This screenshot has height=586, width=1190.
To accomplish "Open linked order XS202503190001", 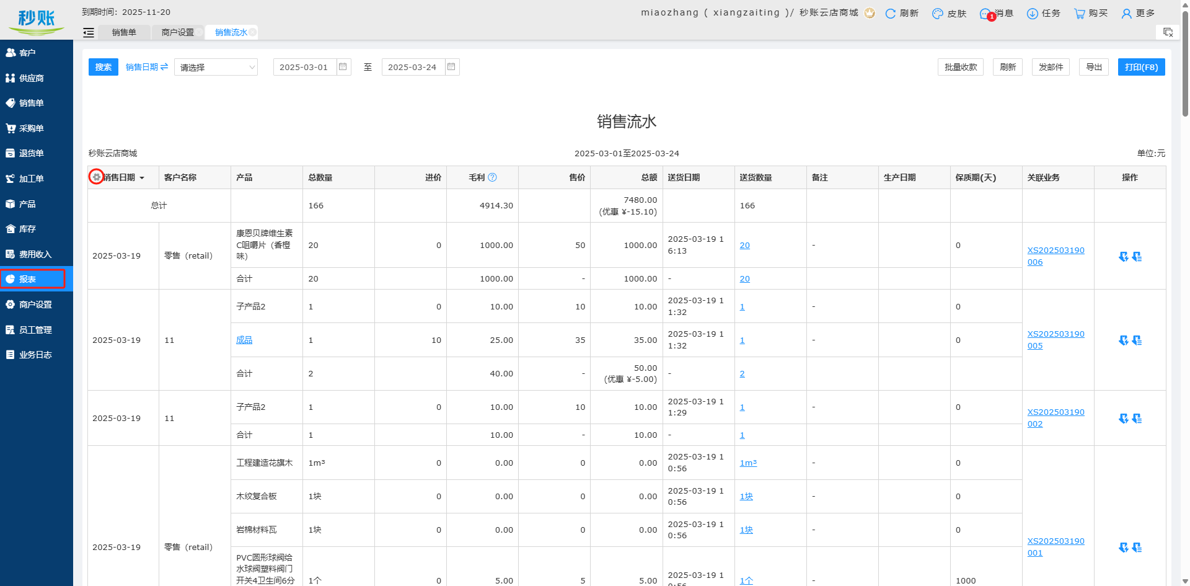I will pos(1056,547).
